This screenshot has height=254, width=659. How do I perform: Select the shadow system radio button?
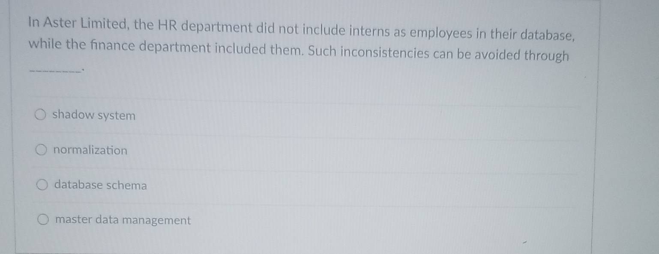(x=41, y=114)
